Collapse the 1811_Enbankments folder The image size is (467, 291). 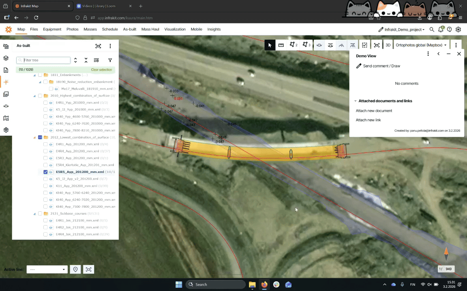(34, 75)
